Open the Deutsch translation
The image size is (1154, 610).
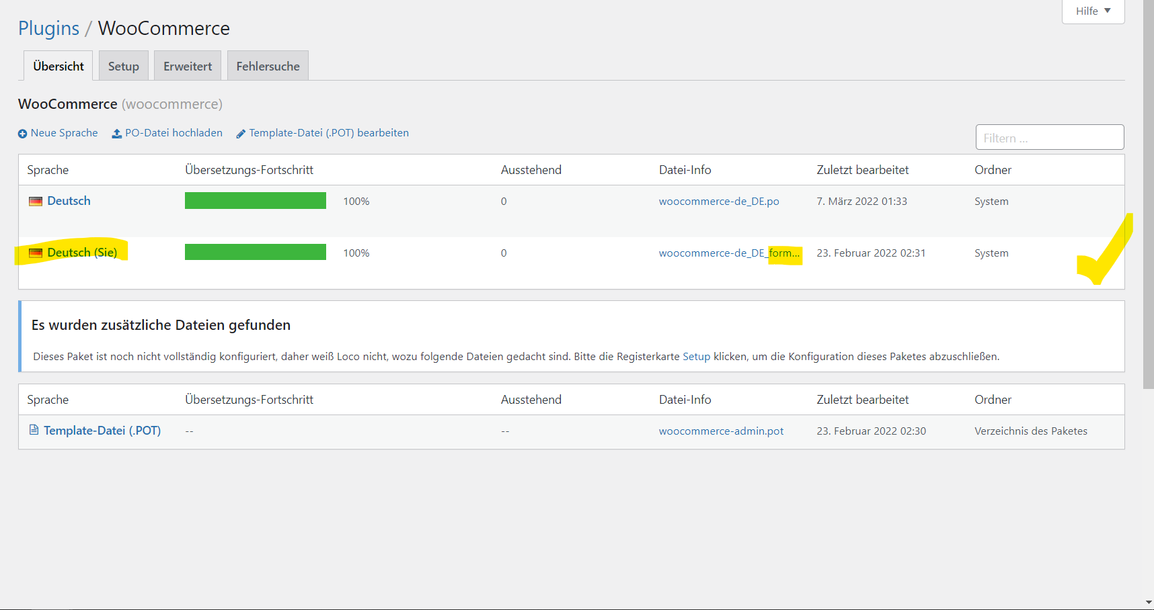pos(69,201)
